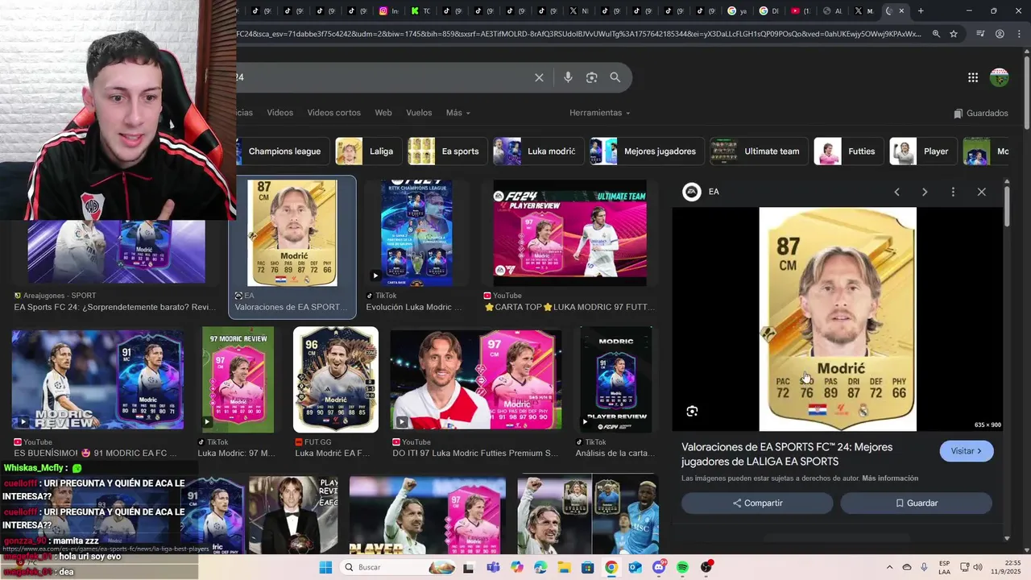1031x580 pixels.
Task: Show hidden system tray icons
Action: click(x=889, y=567)
